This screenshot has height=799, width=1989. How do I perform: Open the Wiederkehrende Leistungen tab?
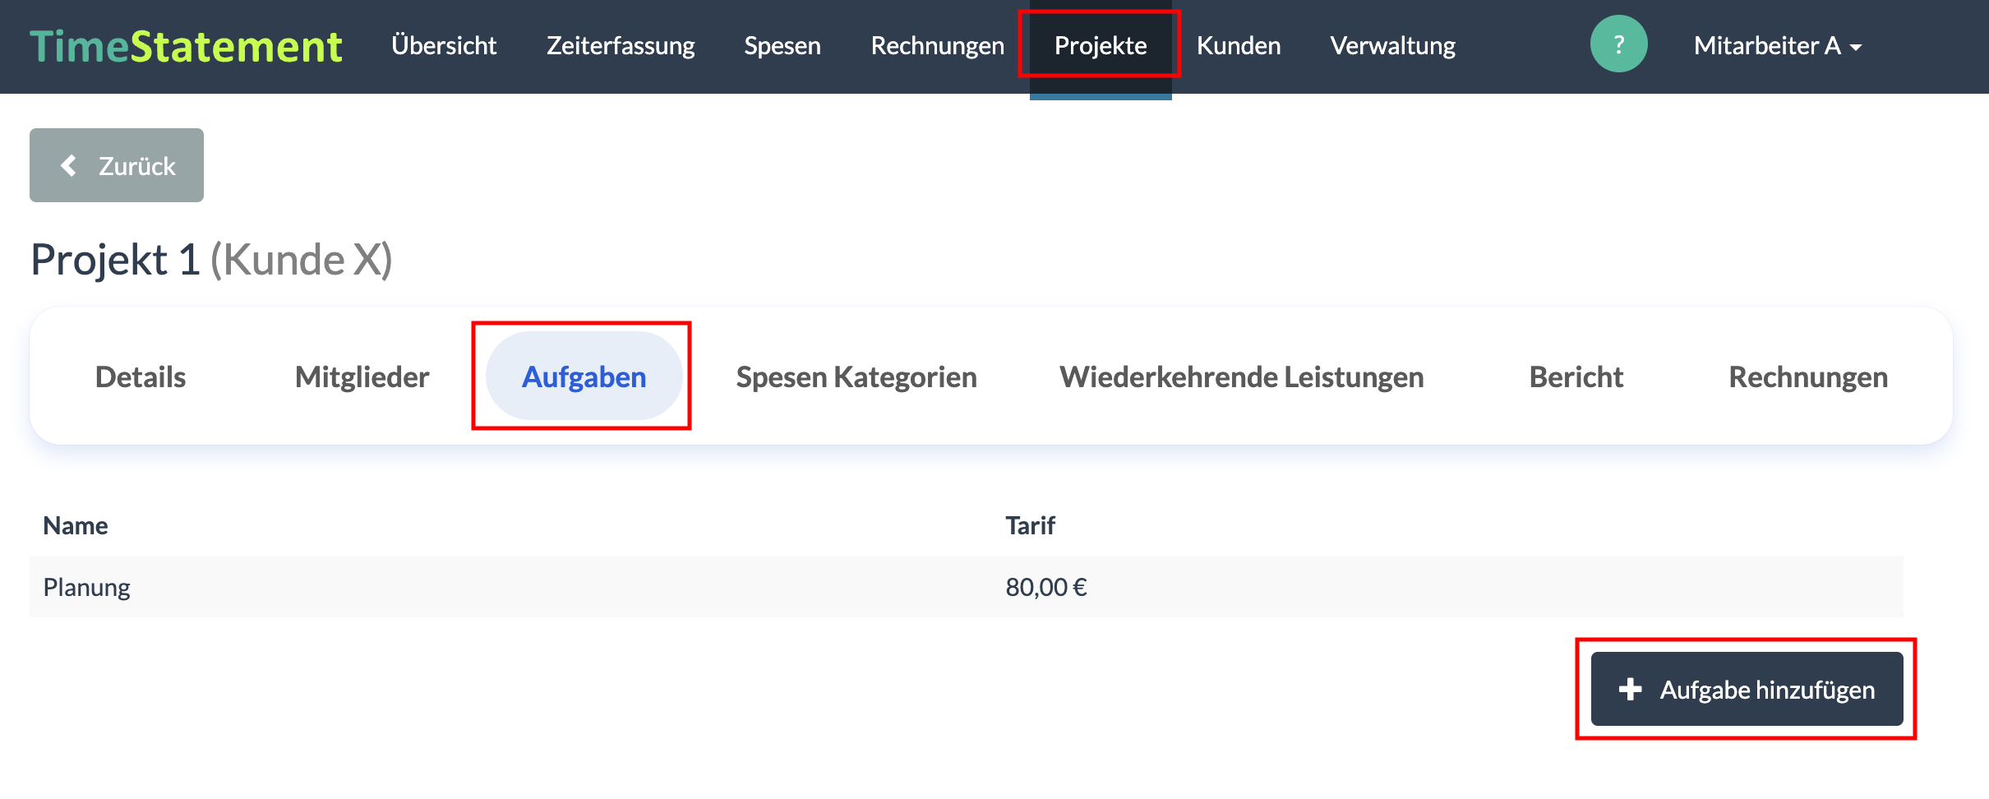click(x=1242, y=377)
